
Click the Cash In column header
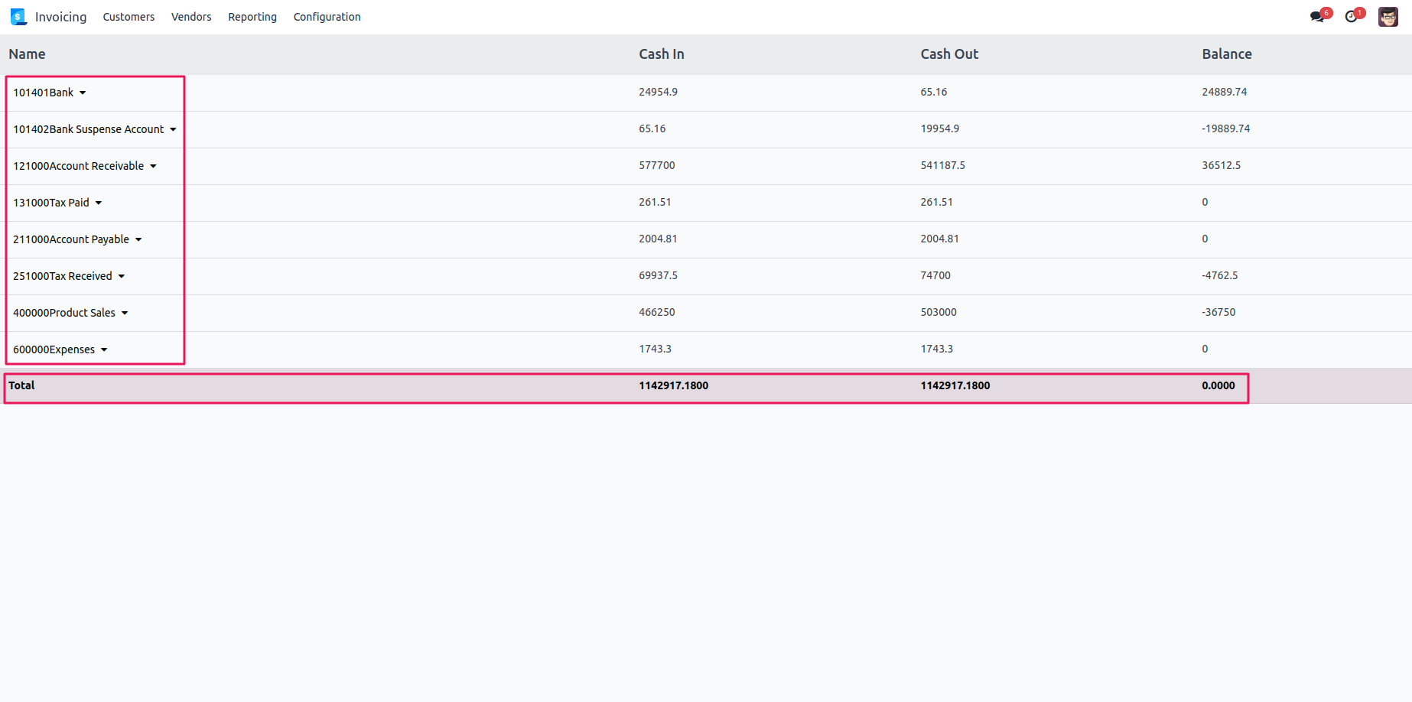[x=662, y=54]
